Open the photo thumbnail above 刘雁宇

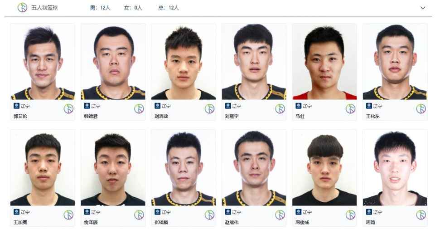pos(254,62)
